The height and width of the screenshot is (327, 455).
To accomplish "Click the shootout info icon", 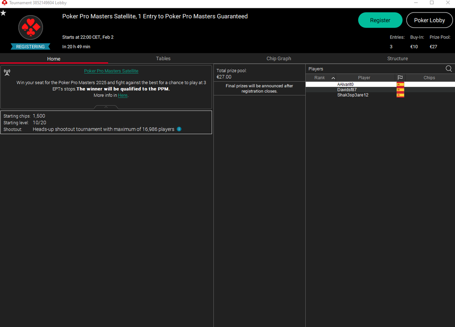I will point(179,129).
